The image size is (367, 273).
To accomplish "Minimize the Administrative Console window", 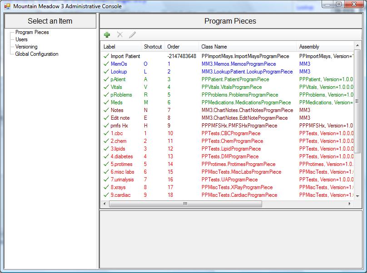I will 327,5.
